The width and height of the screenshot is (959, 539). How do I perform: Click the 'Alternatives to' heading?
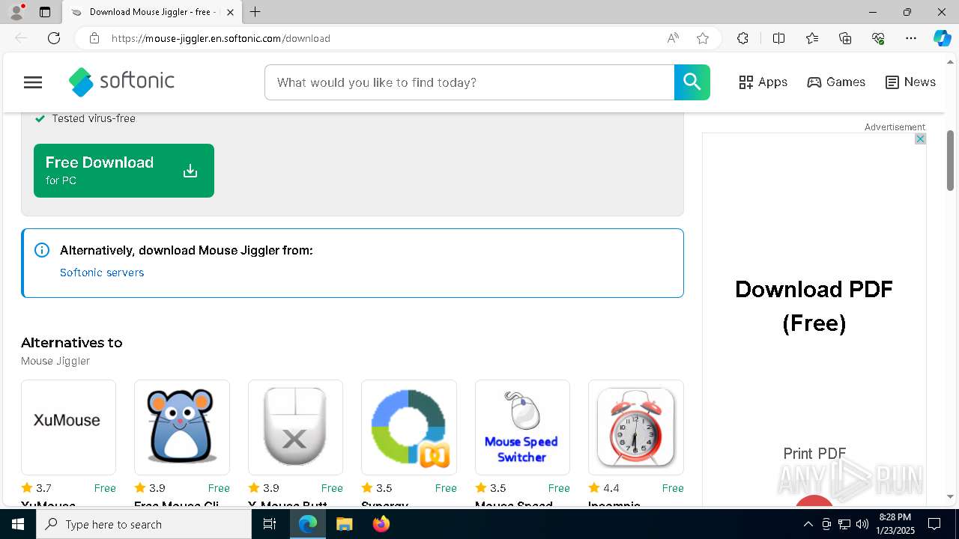coord(71,342)
